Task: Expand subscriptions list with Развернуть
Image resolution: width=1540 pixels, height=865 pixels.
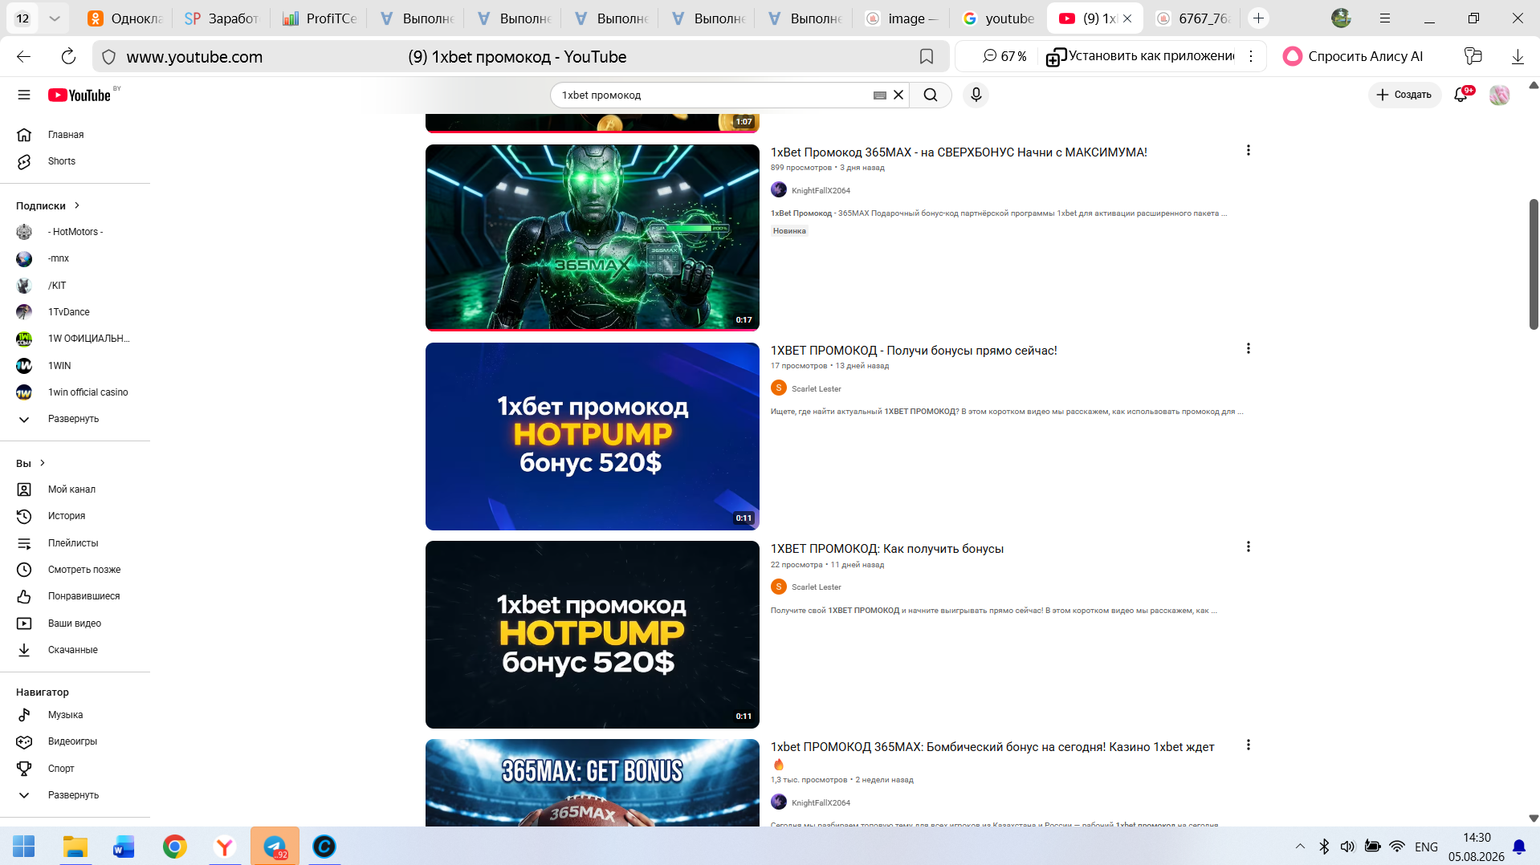Action: [x=75, y=419]
